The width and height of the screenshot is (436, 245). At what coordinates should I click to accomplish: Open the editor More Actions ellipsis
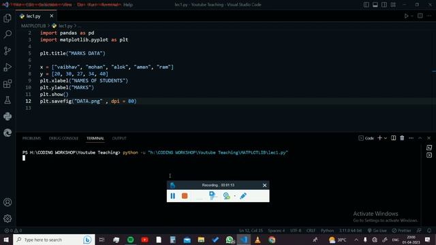pyautogui.click(x=429, y=16)
